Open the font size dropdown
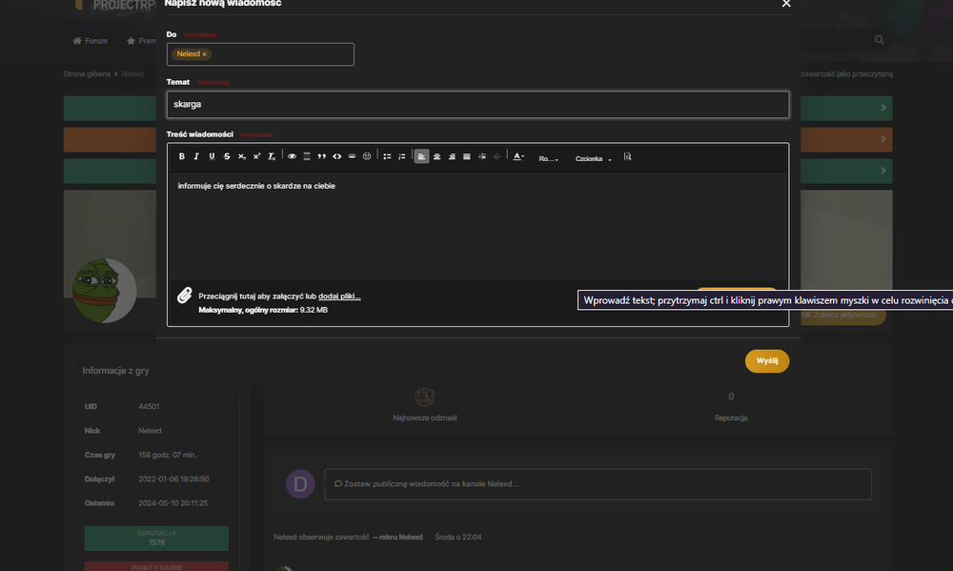 [x=548, y=158]
